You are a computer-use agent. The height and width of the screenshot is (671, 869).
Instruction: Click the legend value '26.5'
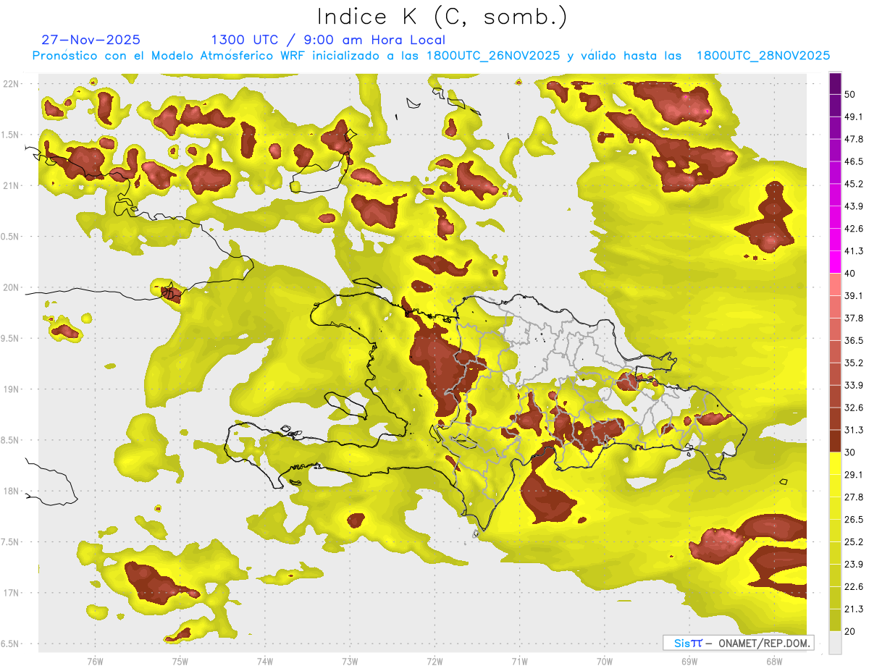point(853,520)
